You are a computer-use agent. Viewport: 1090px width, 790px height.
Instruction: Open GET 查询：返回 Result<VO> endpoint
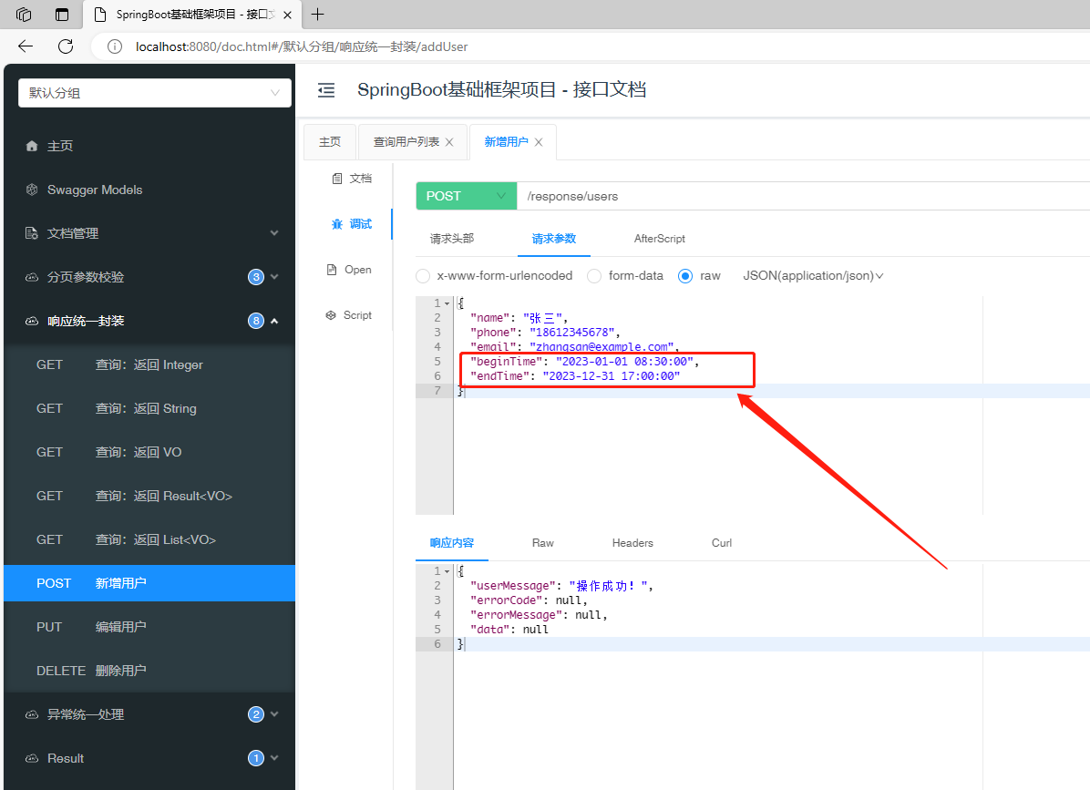click(149, 496)
